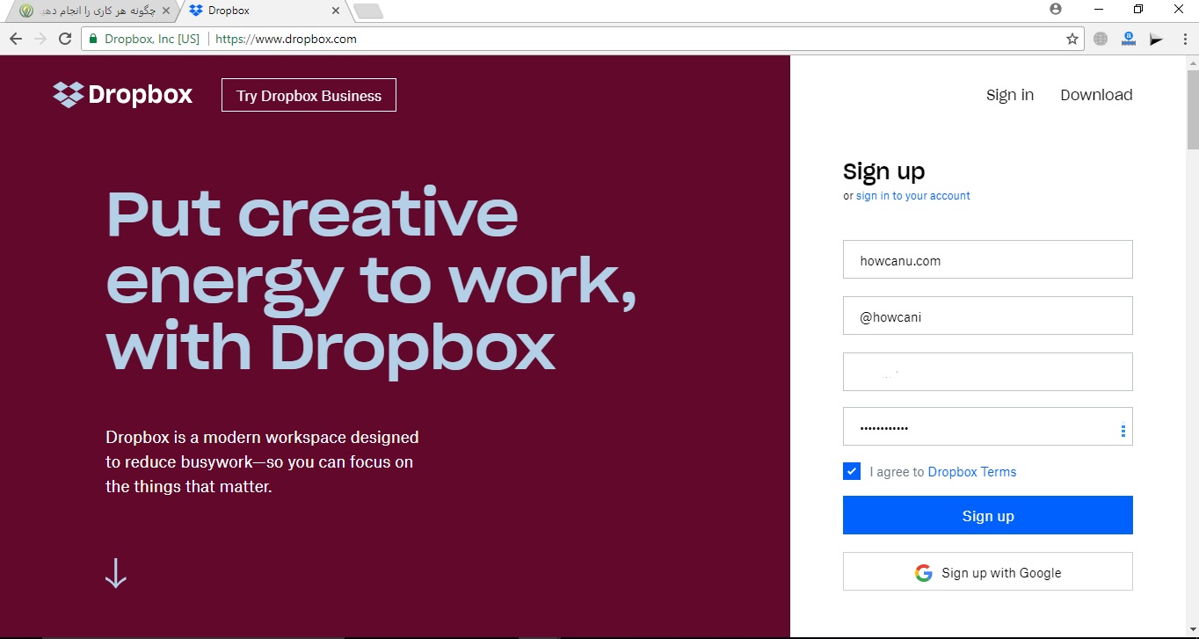The width and height of the screenshot is (1199, 639).
Task: Click the Dropbox logo in the header
Action: pyautogui.click(x=122, y=94)
